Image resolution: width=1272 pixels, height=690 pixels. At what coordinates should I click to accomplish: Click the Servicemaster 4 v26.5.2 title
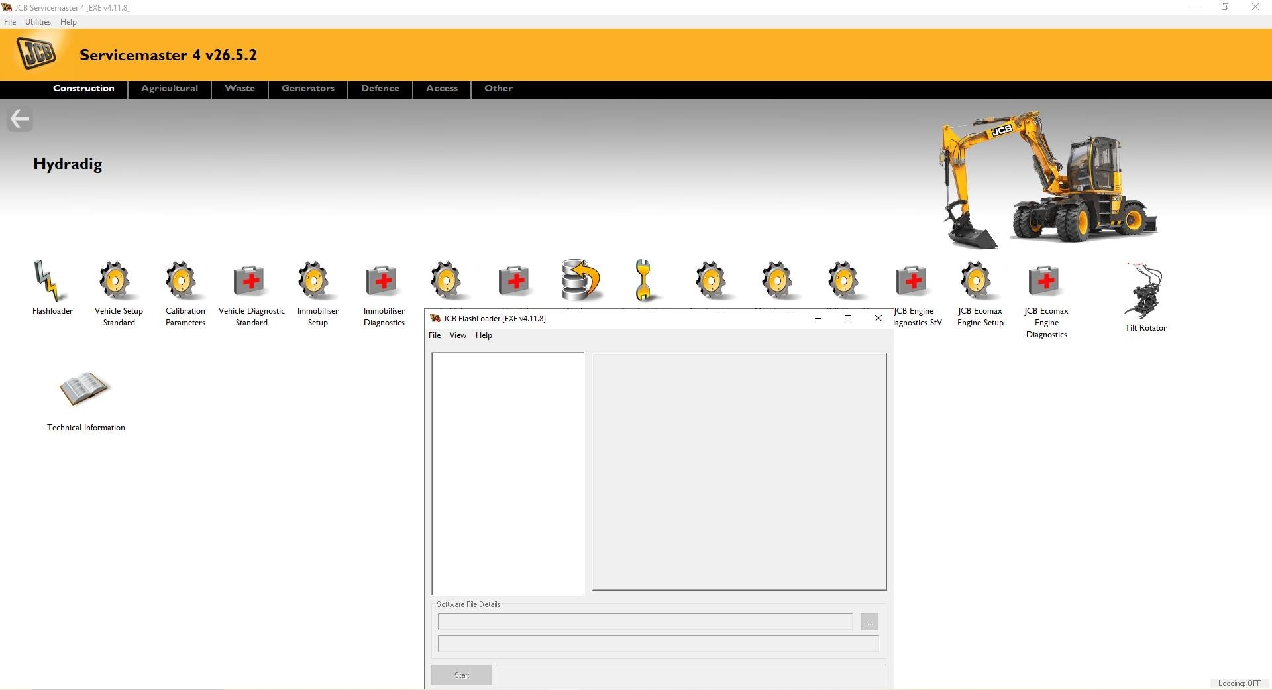[168, 55]
